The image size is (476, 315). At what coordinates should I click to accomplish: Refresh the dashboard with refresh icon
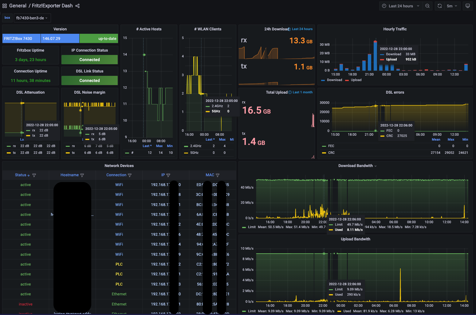coord(440,6)
